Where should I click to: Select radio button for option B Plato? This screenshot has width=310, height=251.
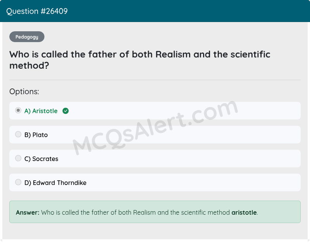pos(18,134)
